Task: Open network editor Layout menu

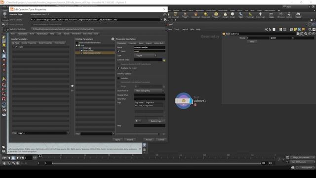Action: (185, 30)
